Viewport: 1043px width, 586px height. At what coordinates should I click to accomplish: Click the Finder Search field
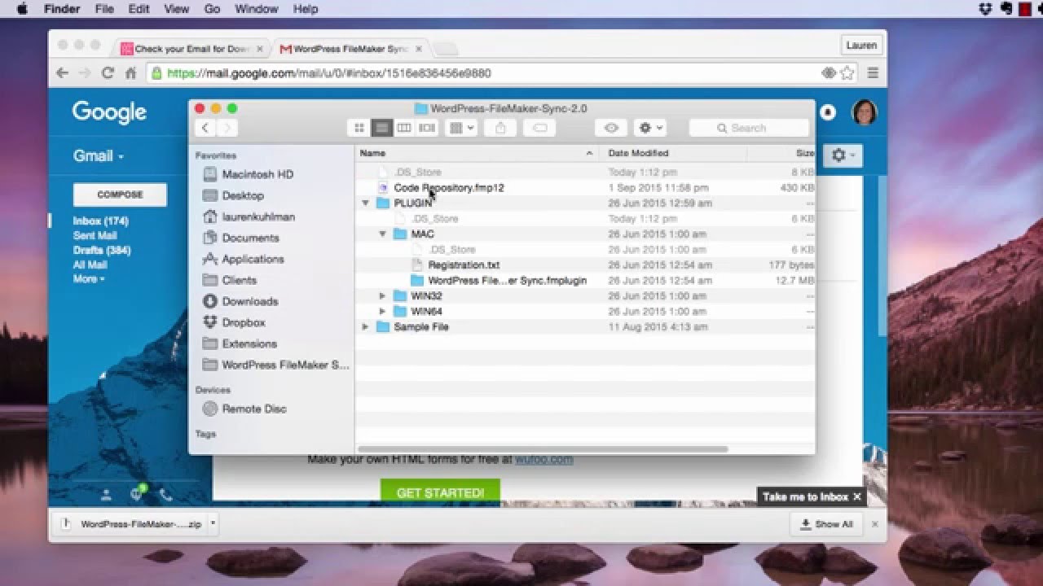click(749, 128)
